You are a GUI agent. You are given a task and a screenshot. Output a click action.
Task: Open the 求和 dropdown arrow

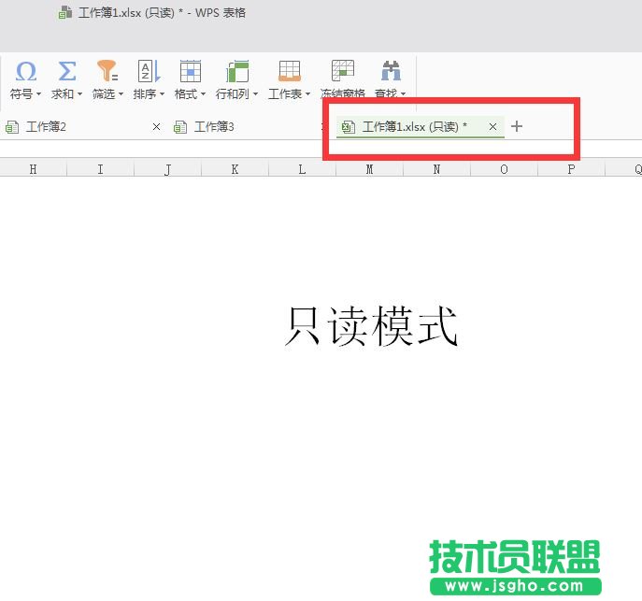tap(79, 94)
